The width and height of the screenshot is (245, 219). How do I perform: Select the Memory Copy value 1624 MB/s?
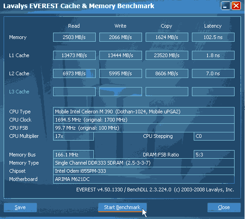(167, 37)
